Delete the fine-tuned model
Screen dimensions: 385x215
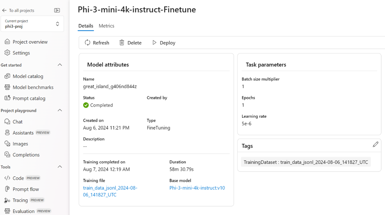coord(130,43)
